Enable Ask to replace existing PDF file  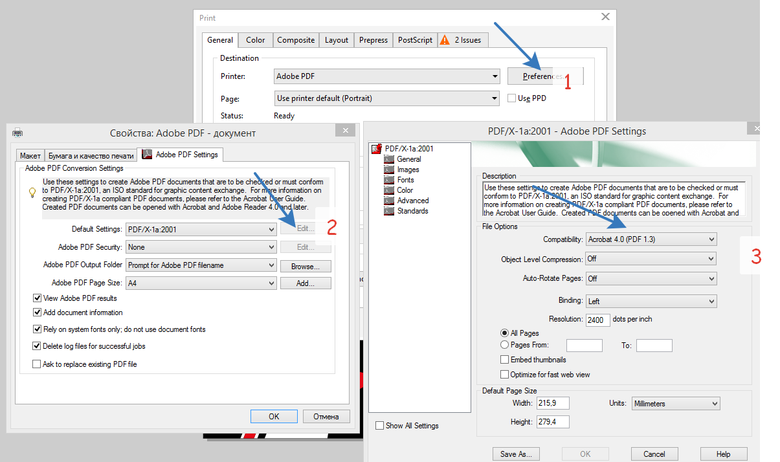tap(37, 364)
